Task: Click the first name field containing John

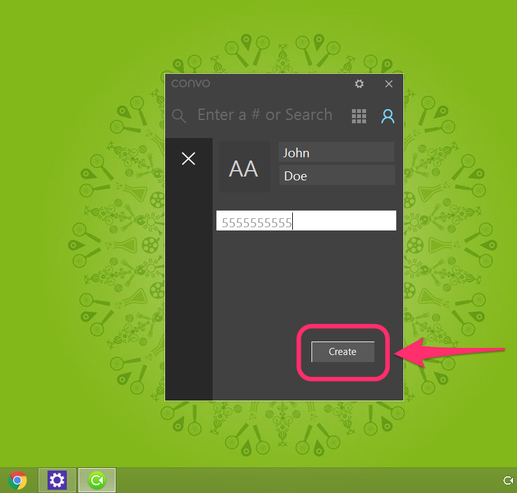Action: pos(336,153)
